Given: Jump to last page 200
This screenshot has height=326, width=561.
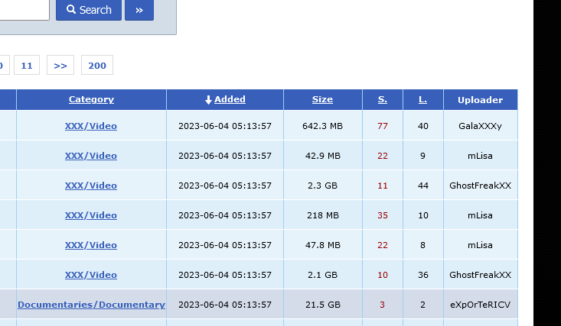Looking at the screenshot, I should point(97,66).
